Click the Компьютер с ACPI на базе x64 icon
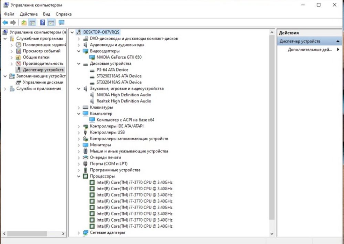 [x=92, y=120]
